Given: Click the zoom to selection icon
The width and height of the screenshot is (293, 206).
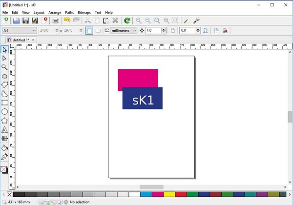Looking at the screenshot, I should pos(175,21).
